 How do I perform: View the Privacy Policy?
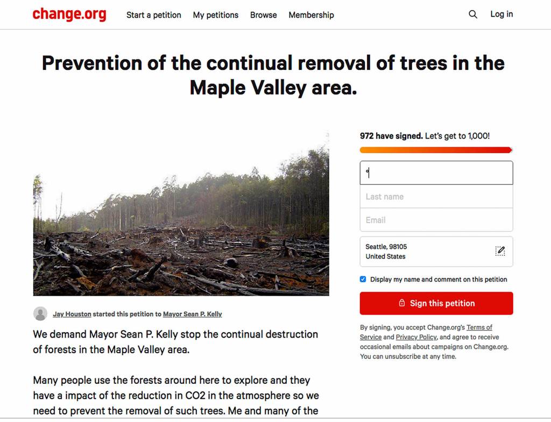416,337
